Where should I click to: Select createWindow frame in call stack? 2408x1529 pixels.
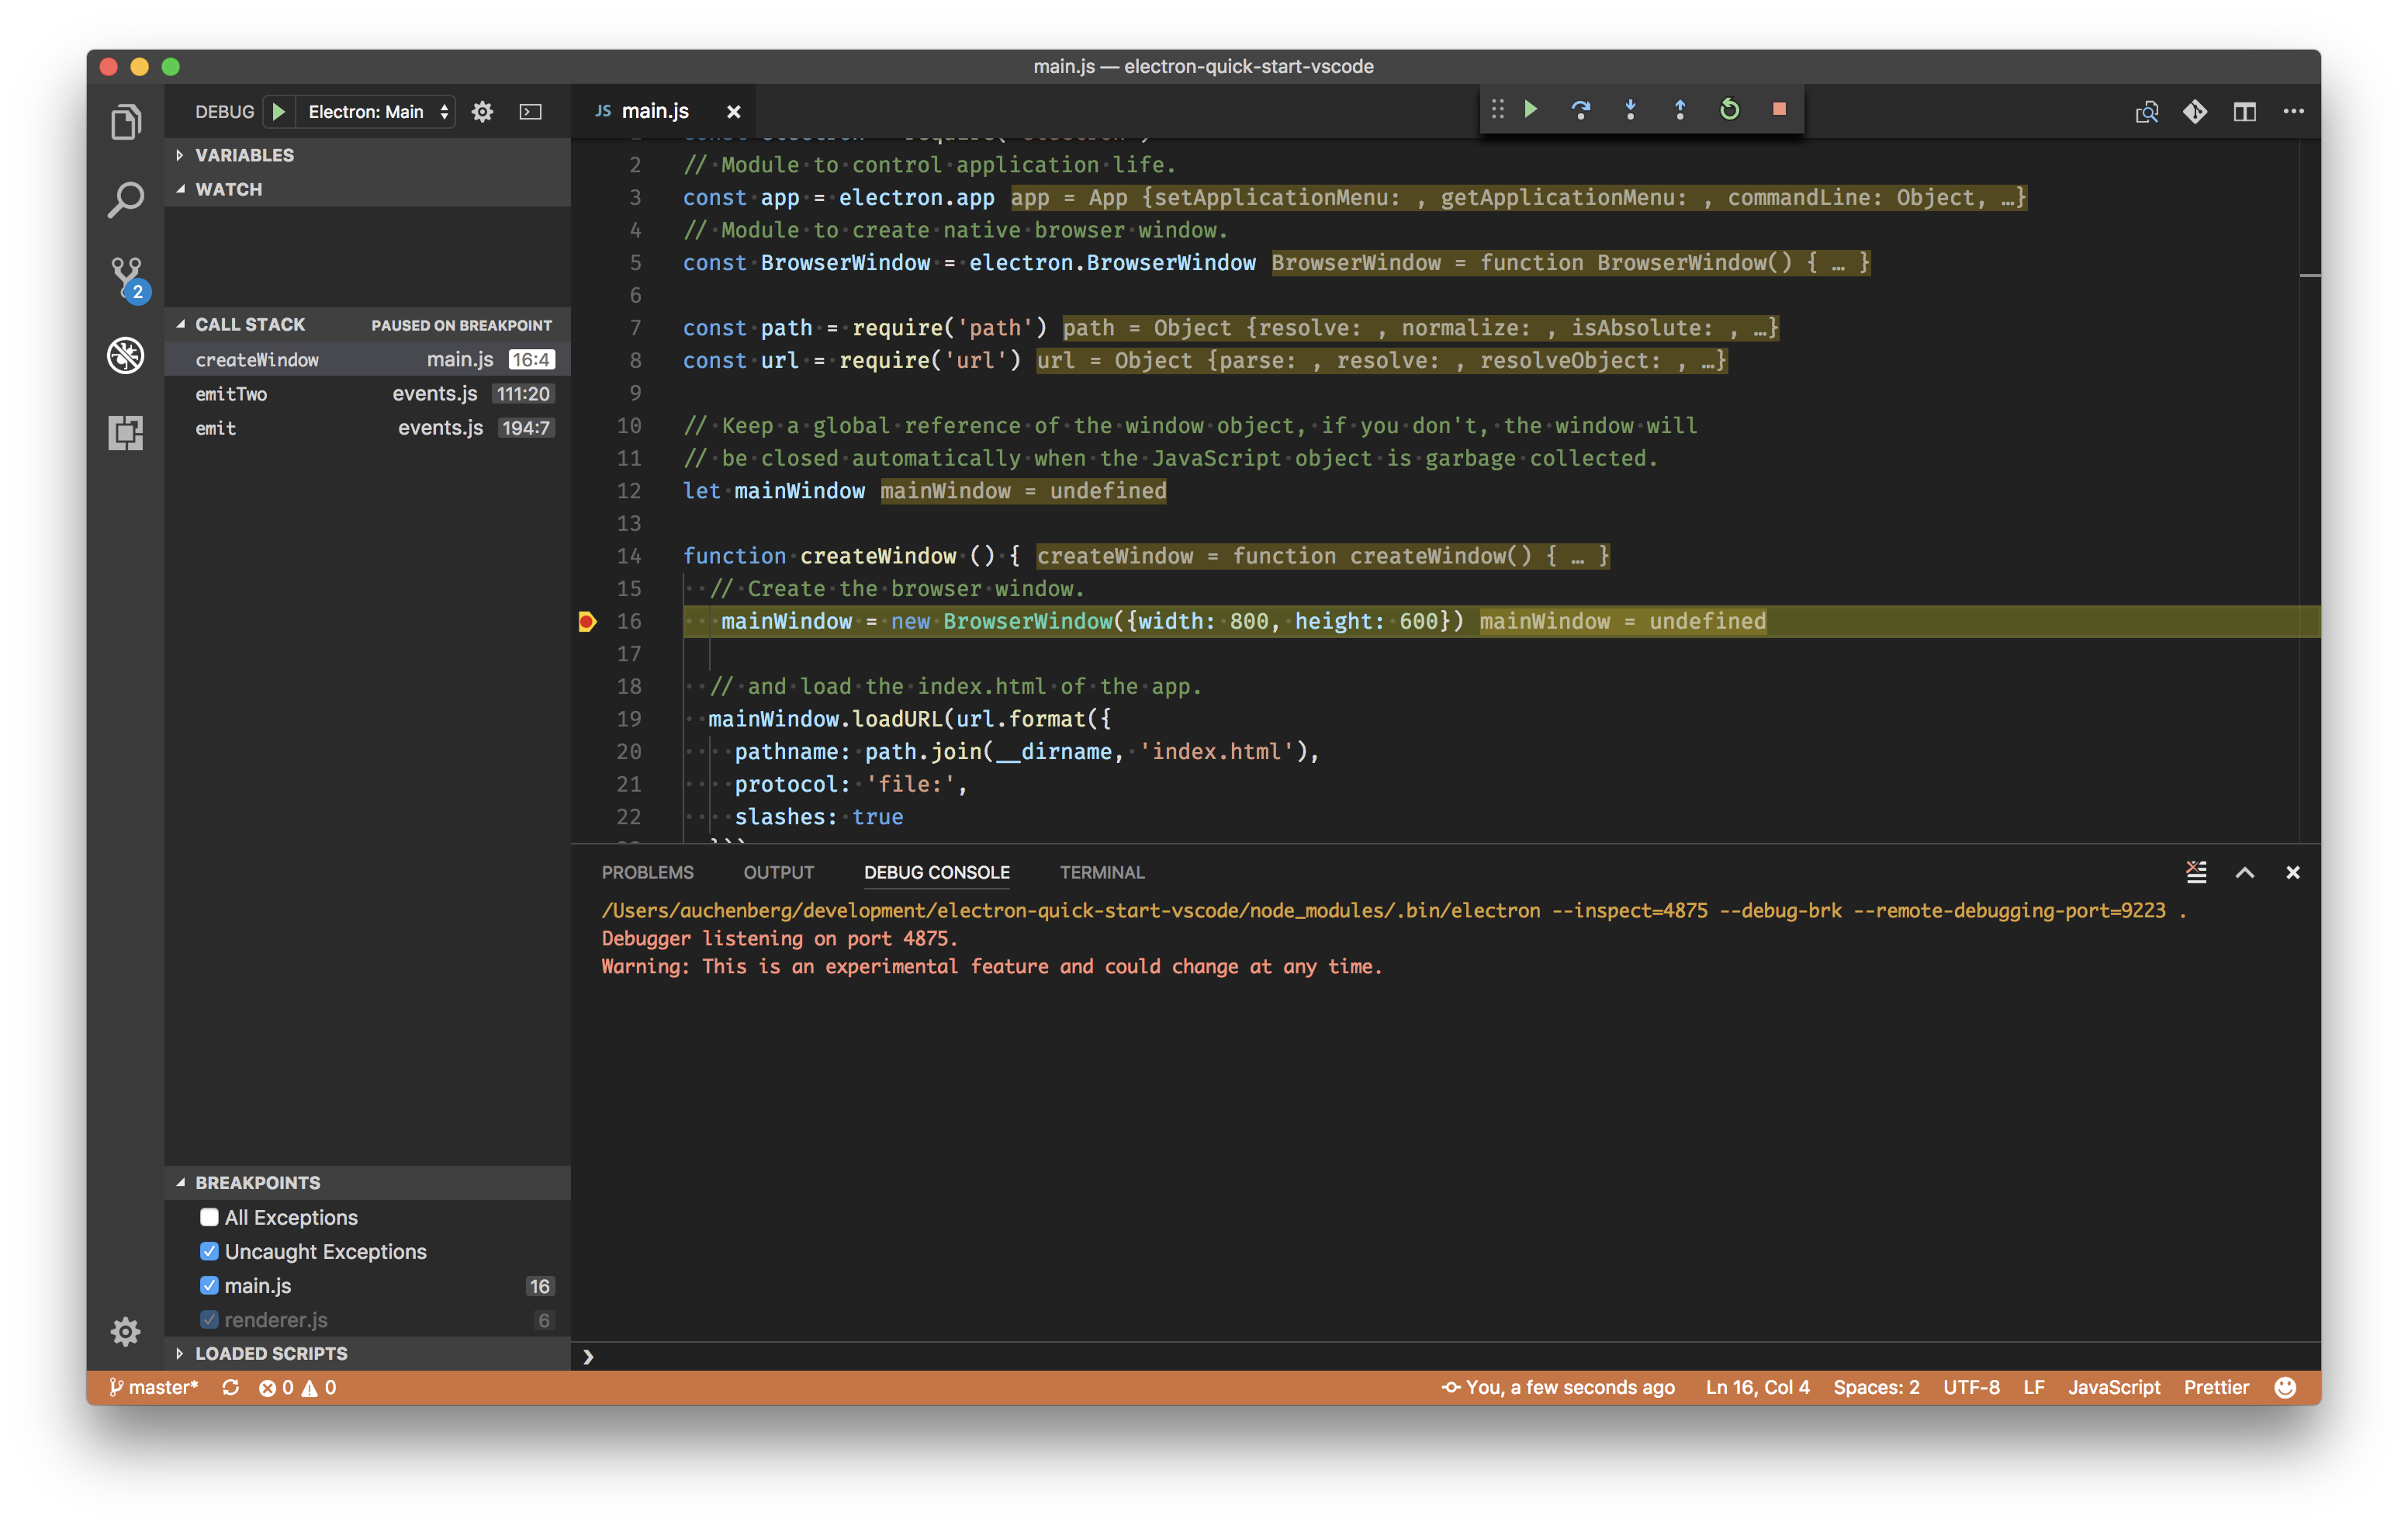[368, 359]
